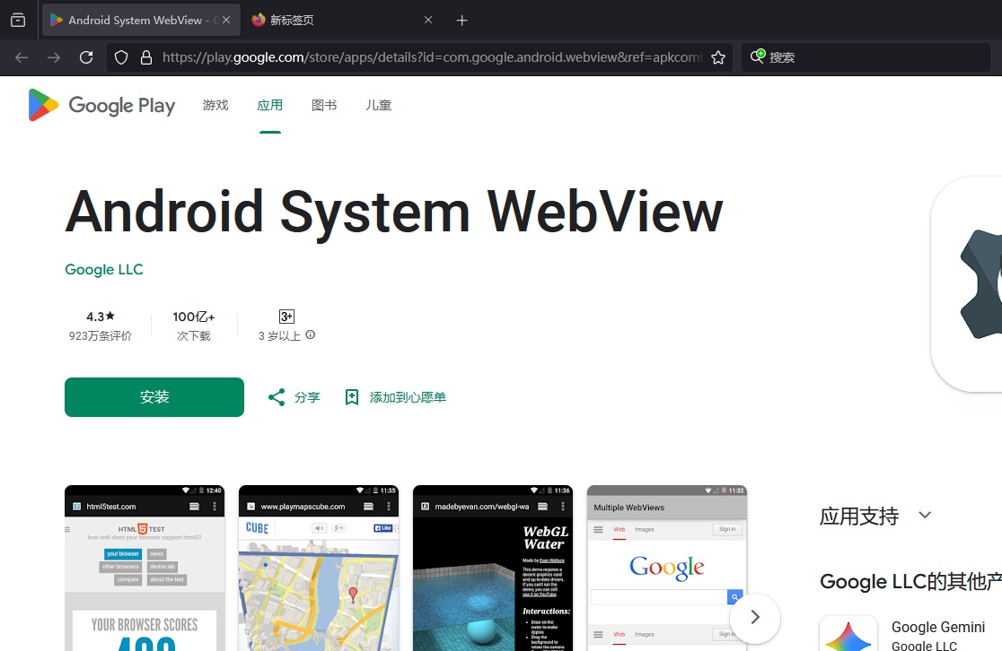1002x651 pixels.
Task: Open the WebGL Water screenshot
Action: click(x=493, y=568)
